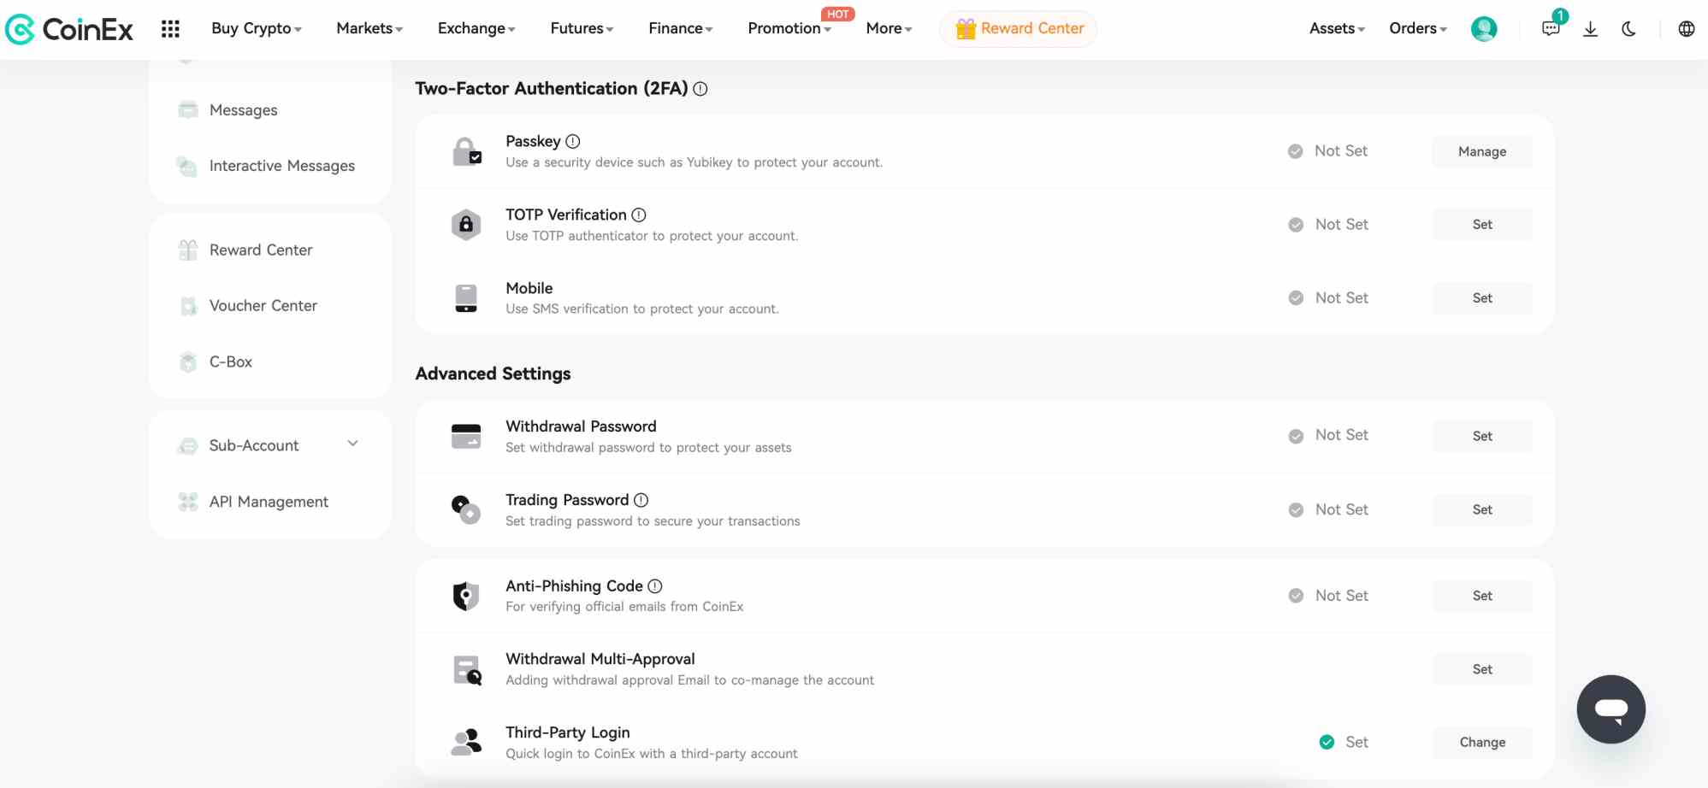The height and width of the screenshot is (788, 1708).
Task: Set the Withdrawal Password
Action: 1481,436
